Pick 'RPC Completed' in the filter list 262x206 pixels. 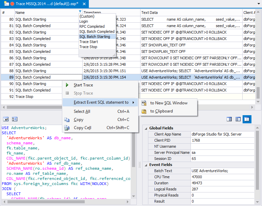[92, 26]
